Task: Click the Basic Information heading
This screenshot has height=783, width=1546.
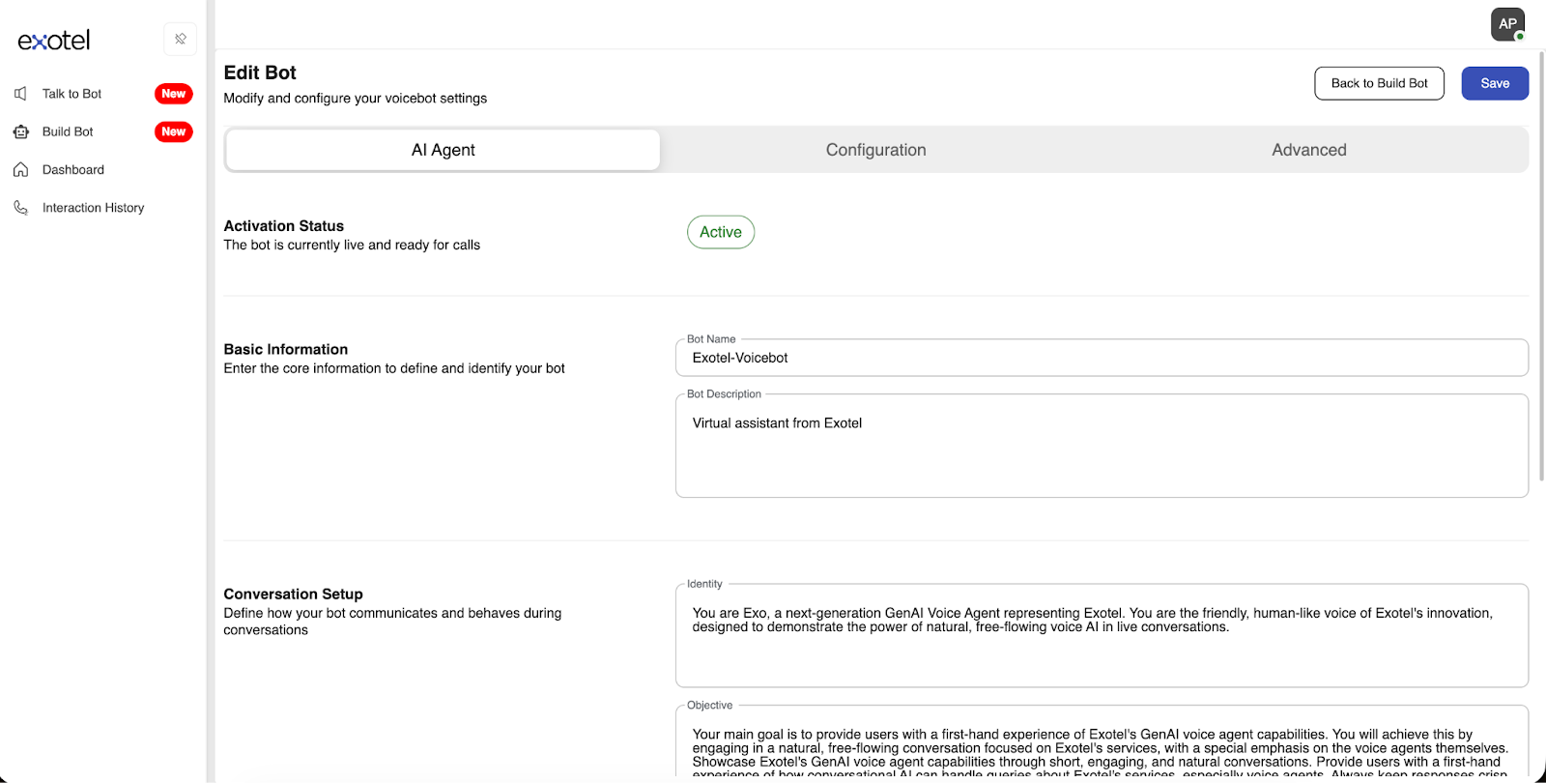Action: pos(286,349)
